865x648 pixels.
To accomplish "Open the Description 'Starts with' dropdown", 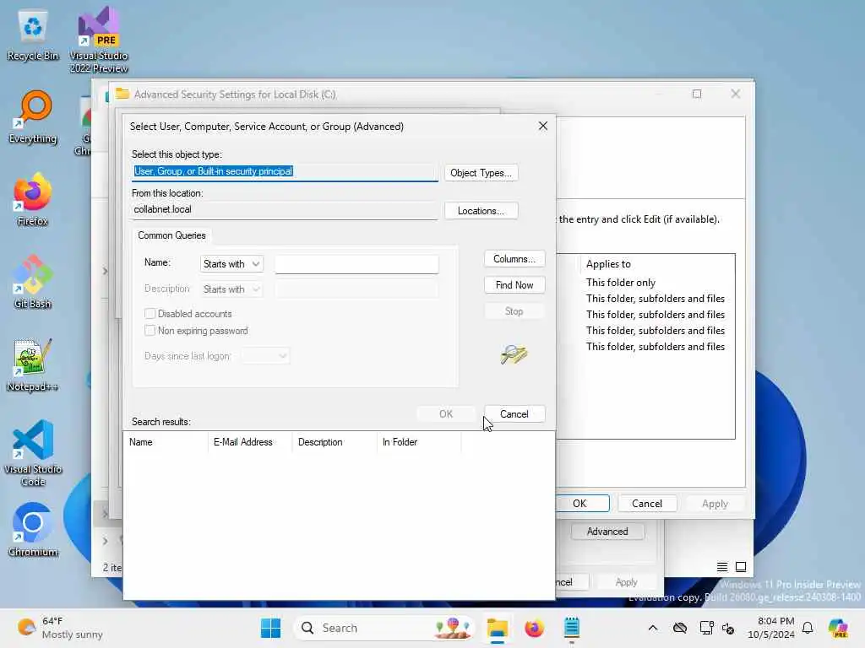I will [231, 289].
